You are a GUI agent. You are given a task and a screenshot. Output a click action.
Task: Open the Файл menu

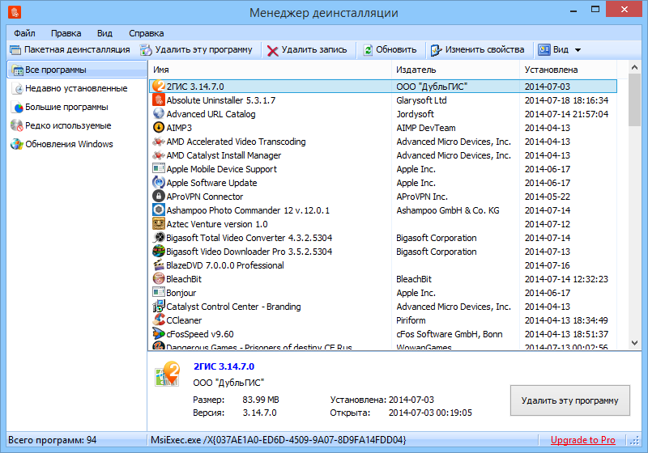tap(24, 33)
